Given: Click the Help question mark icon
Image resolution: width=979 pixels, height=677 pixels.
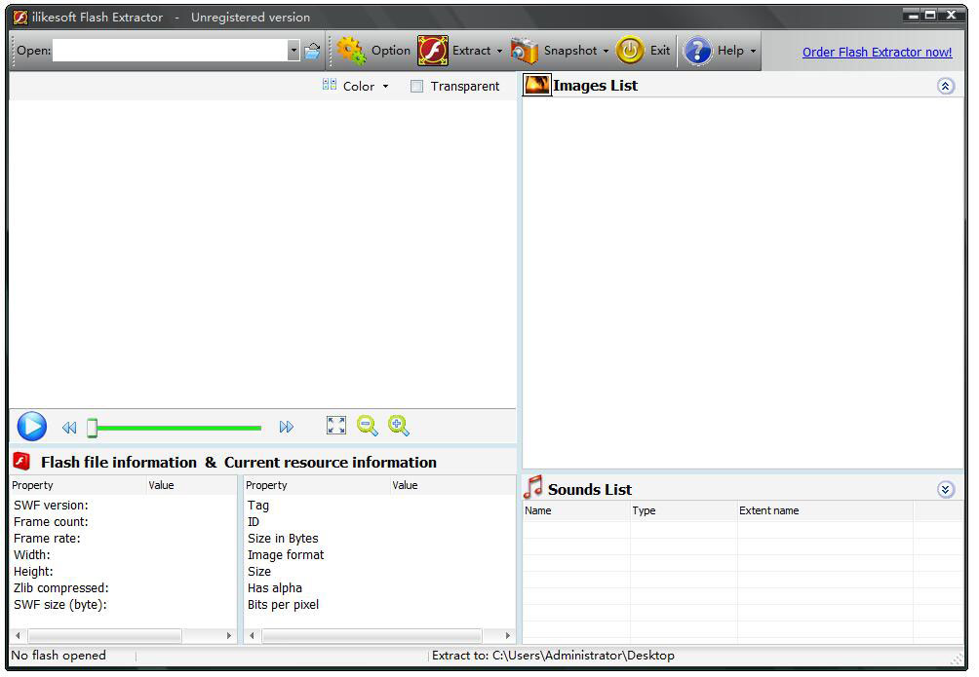Looking at the screenshot, I should [697, 51].
